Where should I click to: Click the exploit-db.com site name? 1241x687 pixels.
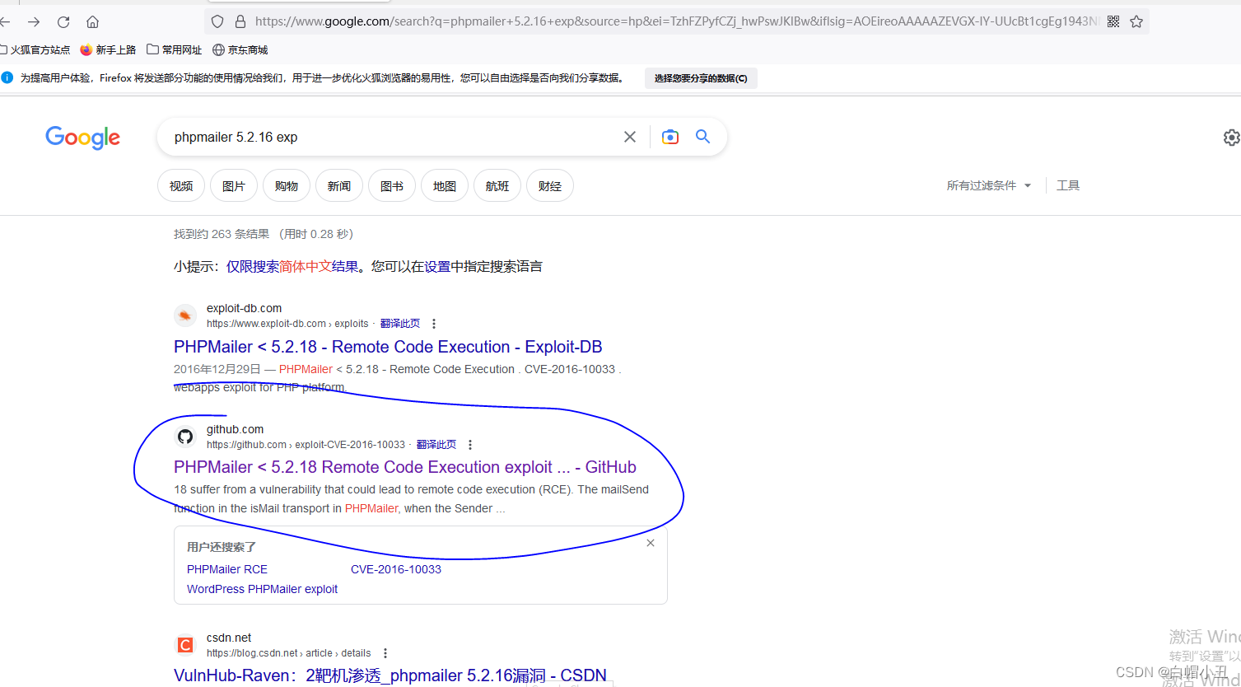pos(244,308)
